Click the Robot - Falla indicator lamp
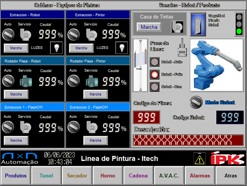The width and height of the screenshot is (247, 186). tap(155, 74)
